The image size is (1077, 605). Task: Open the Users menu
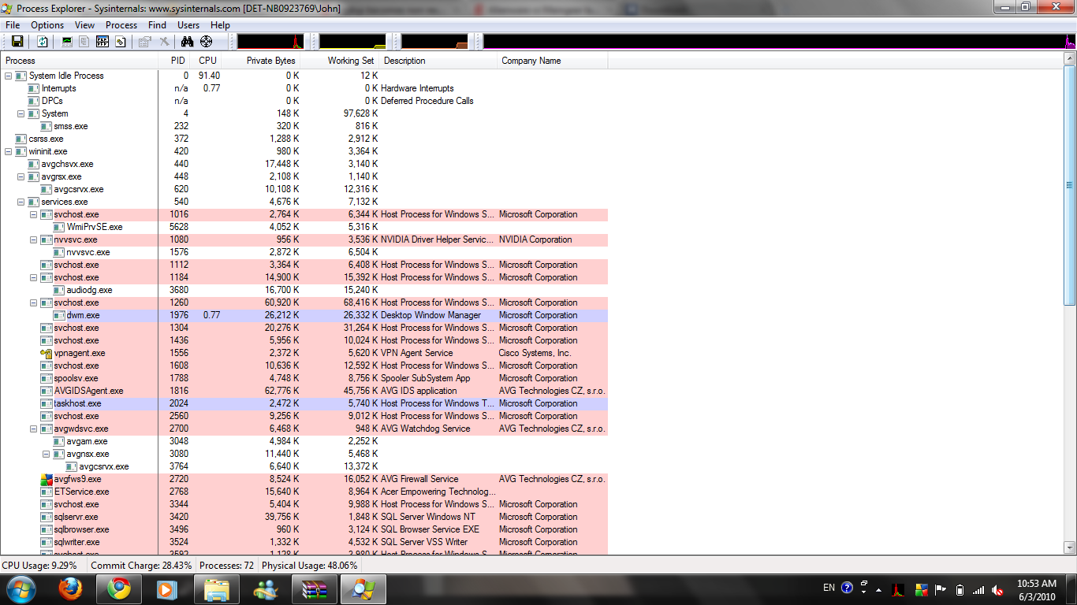188,25
